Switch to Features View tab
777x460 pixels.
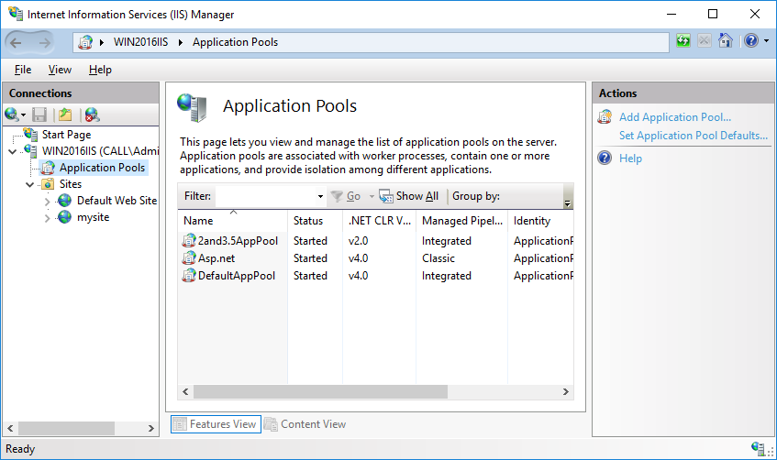(216, 424)
